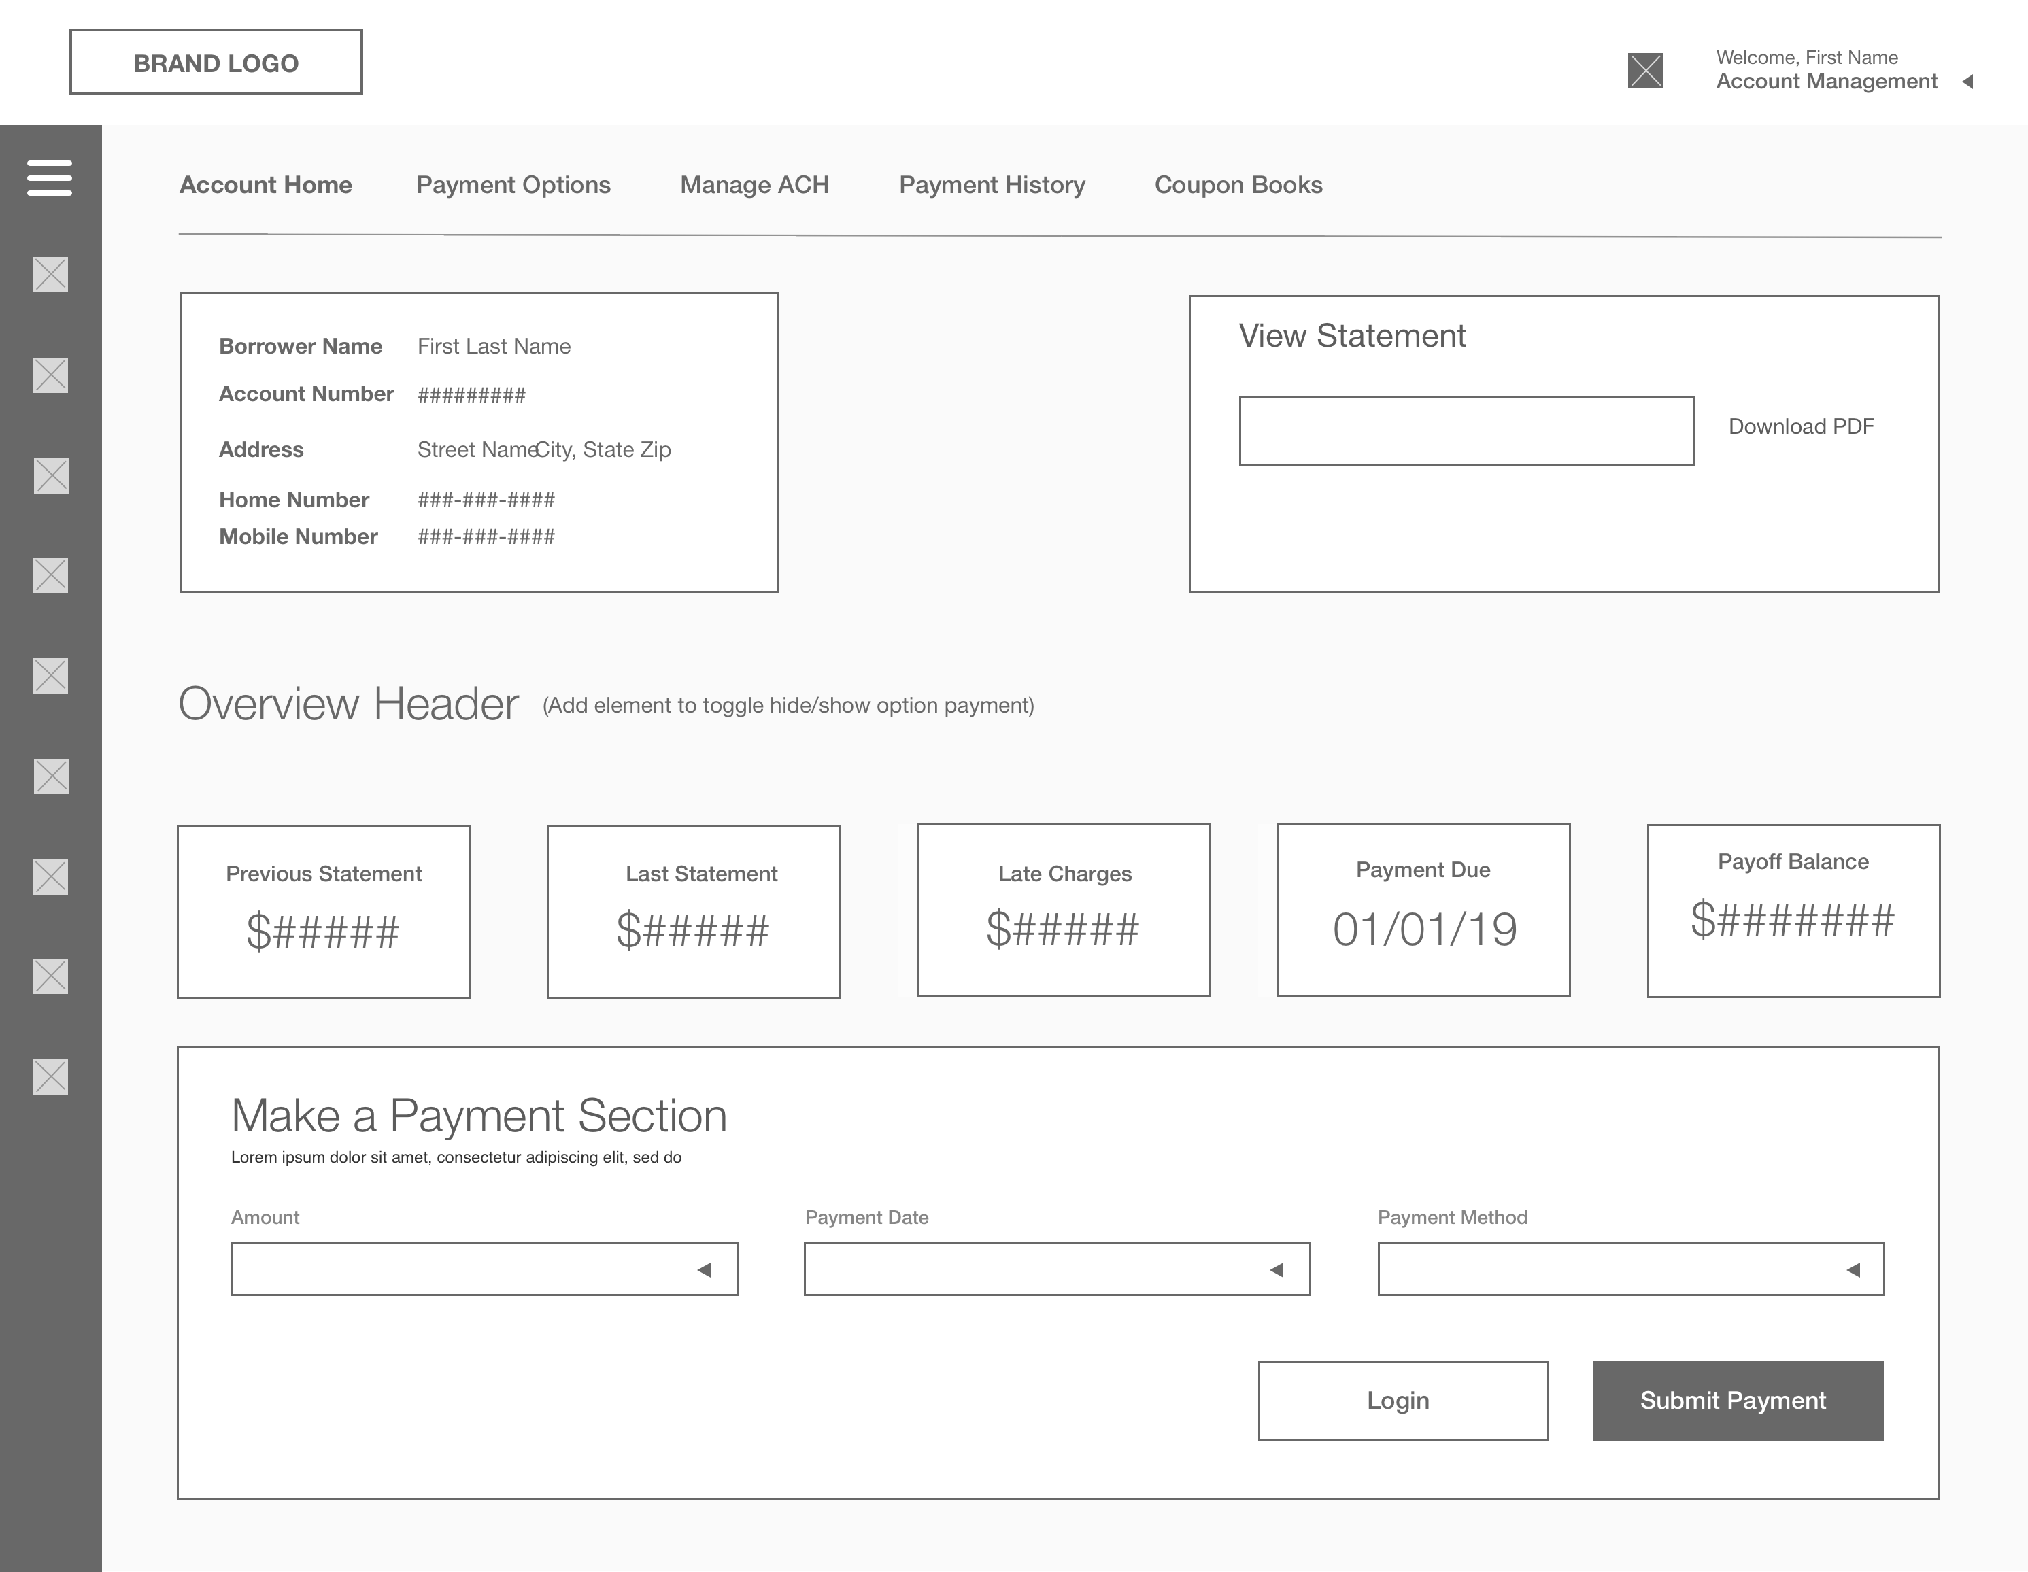Viewport: 2028px width, 1572px height.
Task: Switch to the Payment Options tab
Action: click(513, 185)
